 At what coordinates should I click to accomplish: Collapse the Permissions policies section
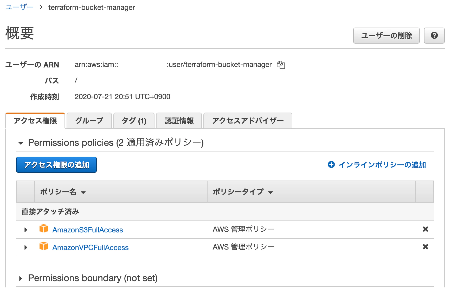click(x=21, y=143)
